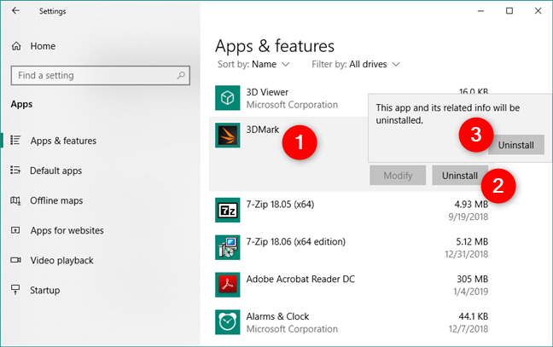Image resolution: width=553 pixels, height=347 pixels.
Task: Select 7-Zip 18.06 (x64 edition) entry
Action: [x=295, y=241]
